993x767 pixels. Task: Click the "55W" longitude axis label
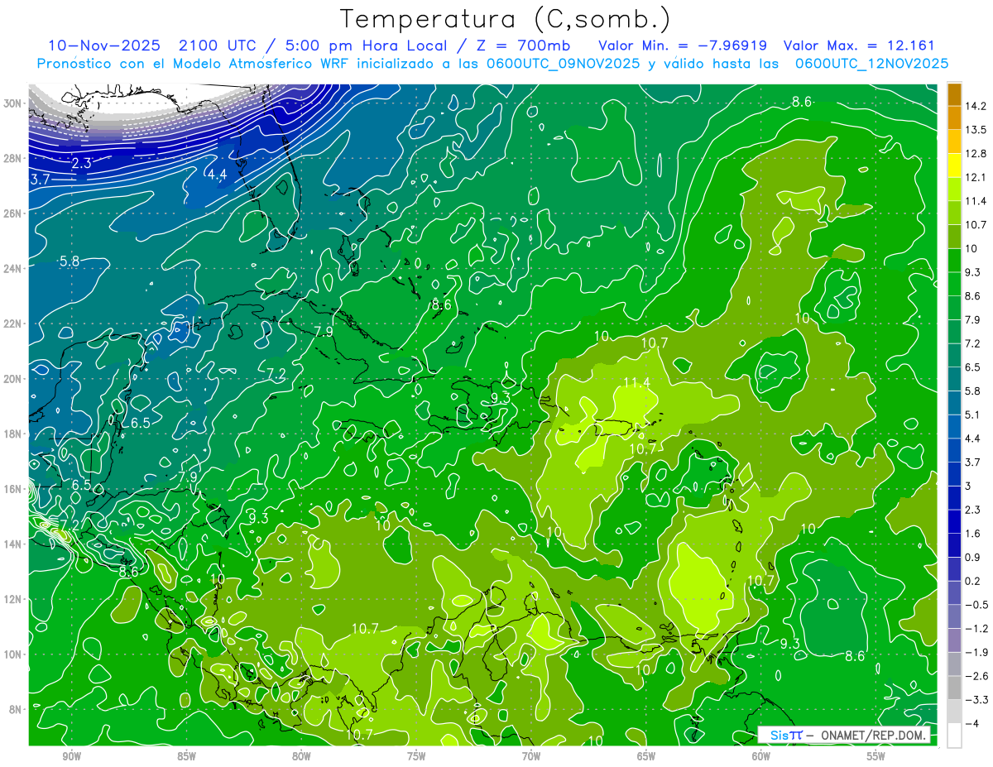(x=876, y=756)
